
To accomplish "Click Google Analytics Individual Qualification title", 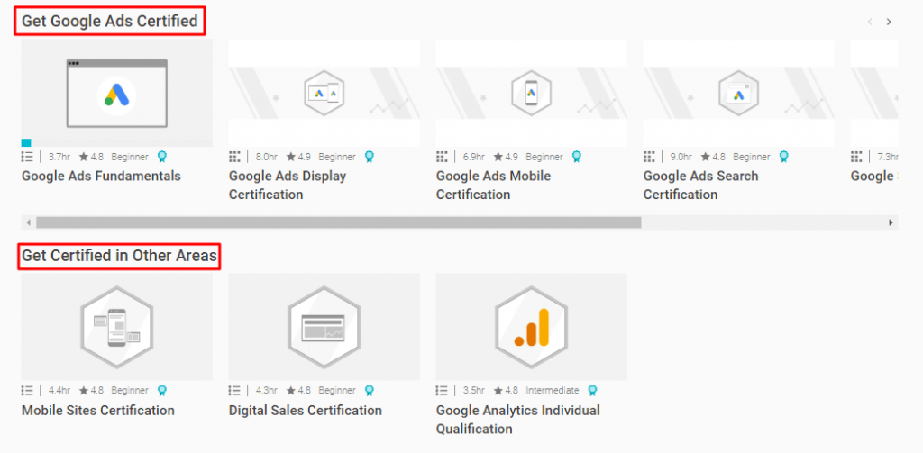I will point(518,420).
